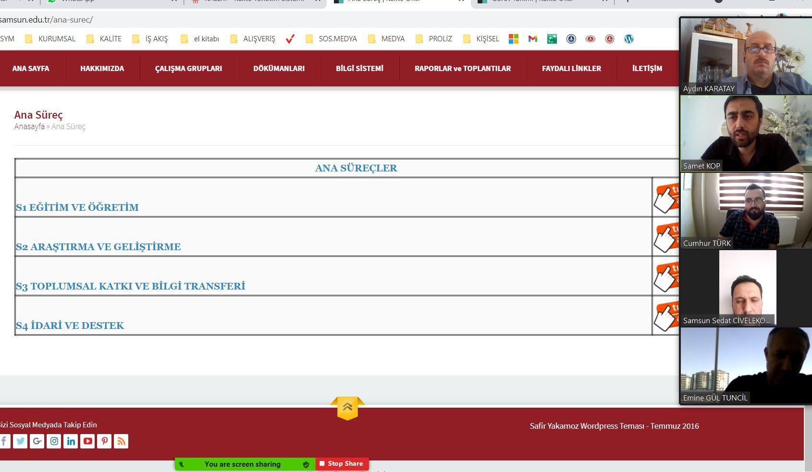This screenshot has width=812, height=472.
Task: Click the hand icon for S1 Eğitim row
Action: [x=666, y=197]
